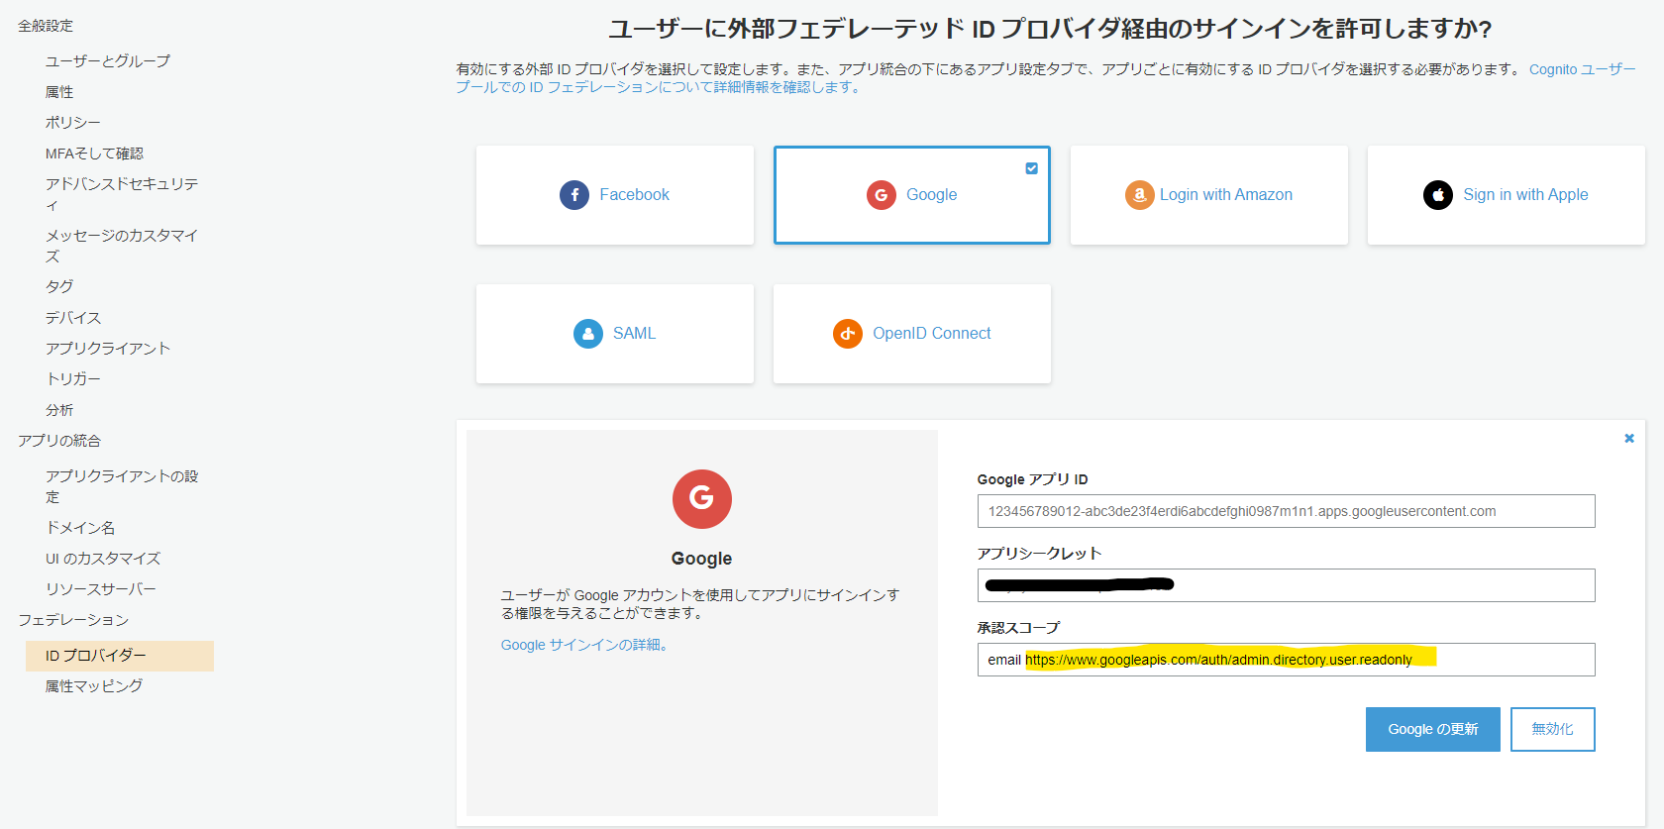Focus the Google アプリ ID input field

[x=1287, y=511]
